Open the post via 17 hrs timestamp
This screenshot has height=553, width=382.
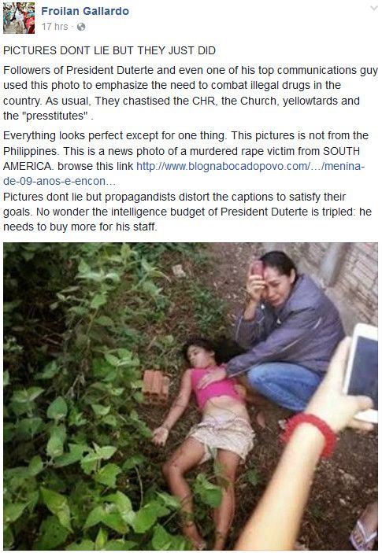[54, 27]
